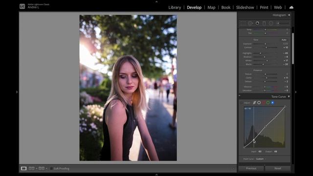Select the Adjustment Brush tool

(282, 23)
